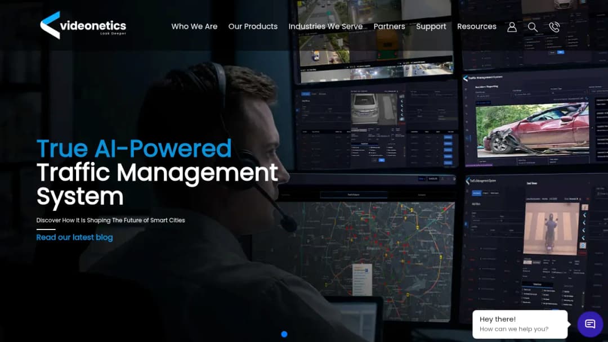Click the phone contact icon
This screenshot has width=608, height=342.
(x=555, y=27)
